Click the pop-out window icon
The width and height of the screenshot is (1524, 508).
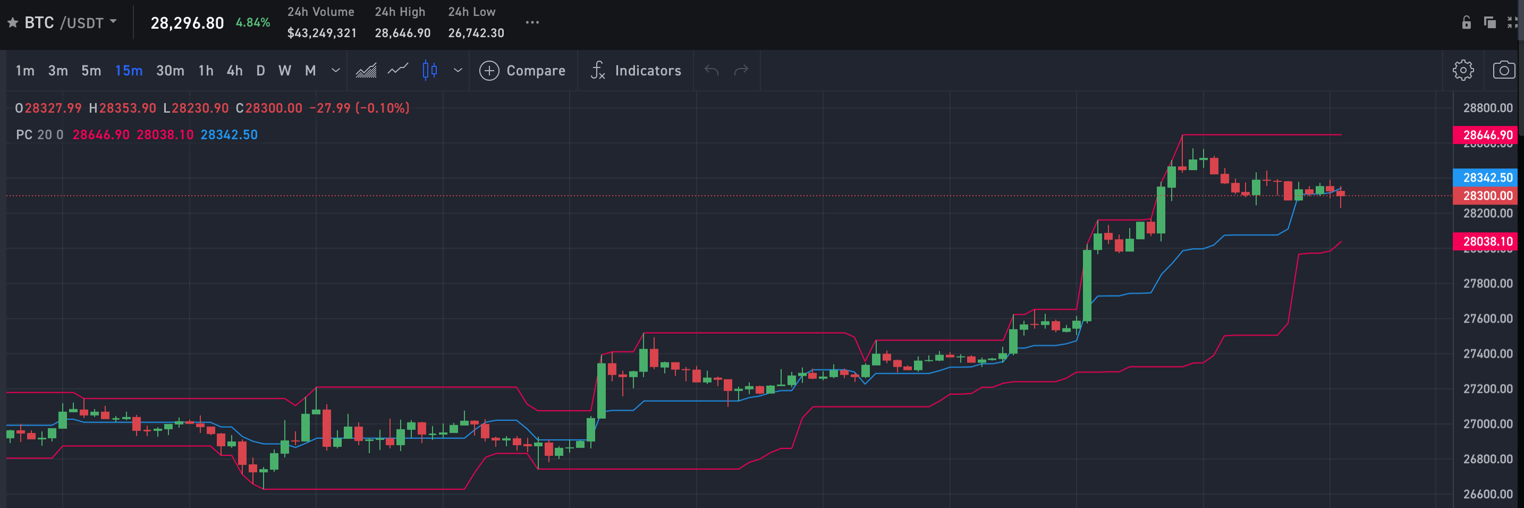point(1489,22)
